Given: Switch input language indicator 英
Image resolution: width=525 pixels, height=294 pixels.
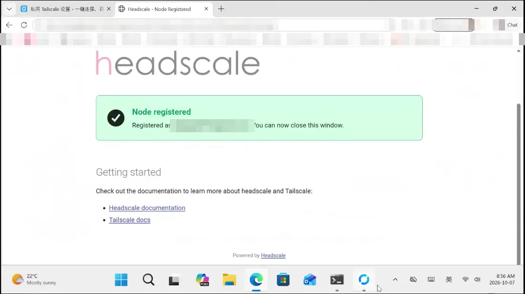Looking at the screenshot, I should pos(449,280).
